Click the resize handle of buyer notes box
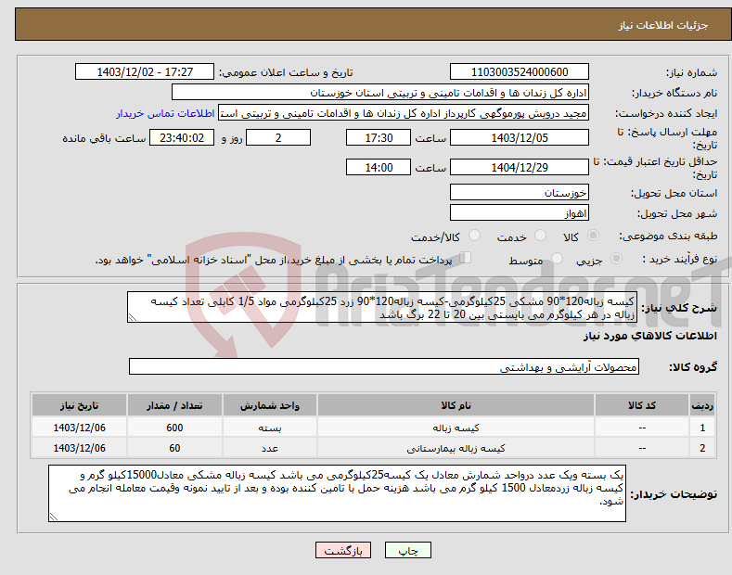 [x=54, y=517]
